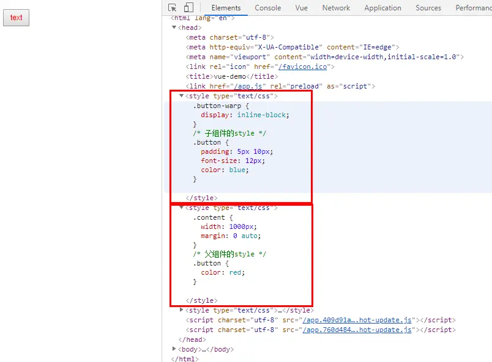This screenshot has height=362, width=492.
Task: Open the Vue devtools tab
Action: pyautogui.click(x=301, y=8)
